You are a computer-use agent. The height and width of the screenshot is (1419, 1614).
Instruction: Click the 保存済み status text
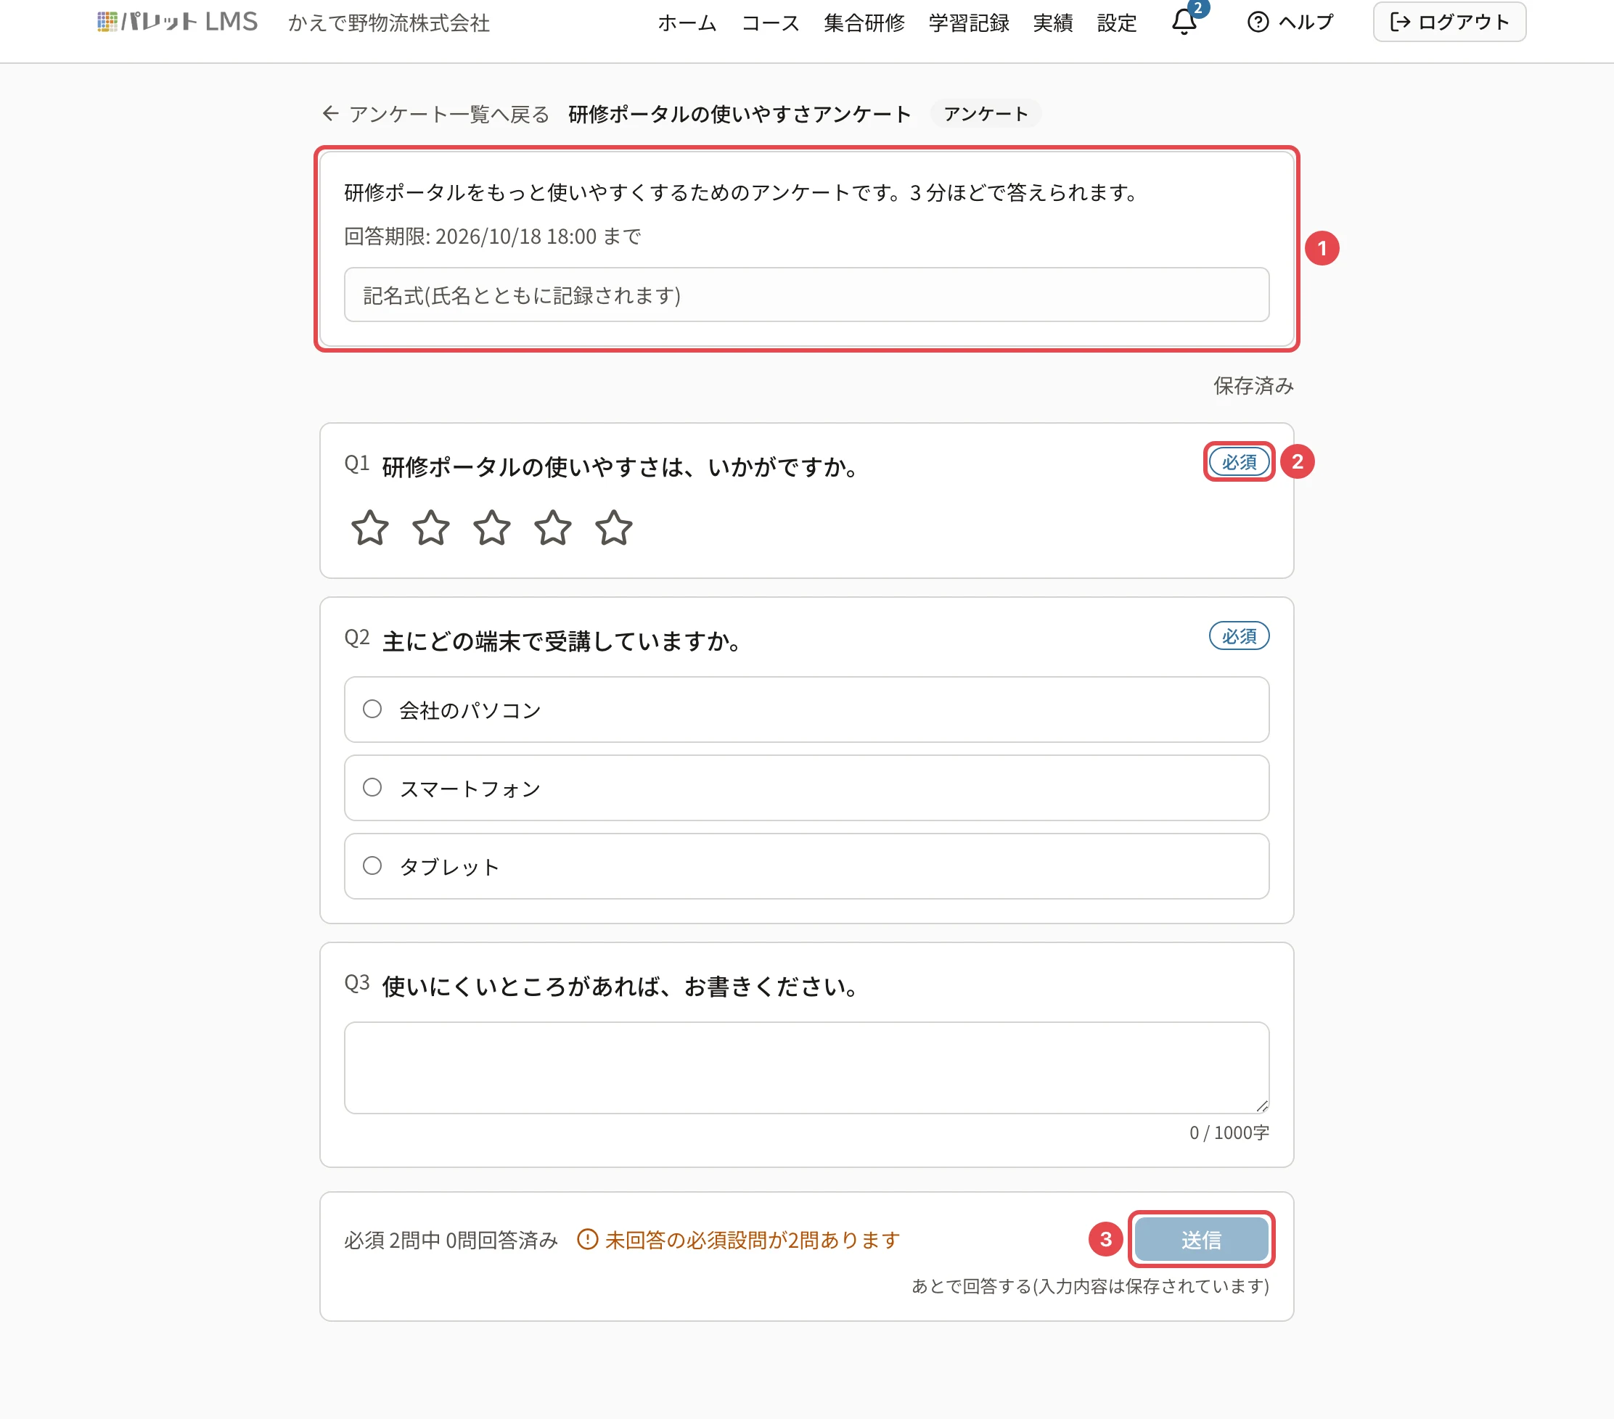point(1253,386)
